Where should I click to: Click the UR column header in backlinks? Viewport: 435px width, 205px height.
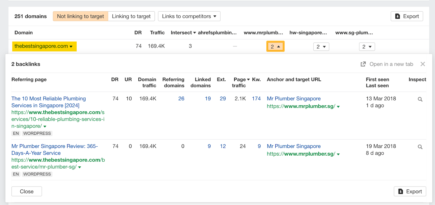click(x=128, y=79)
